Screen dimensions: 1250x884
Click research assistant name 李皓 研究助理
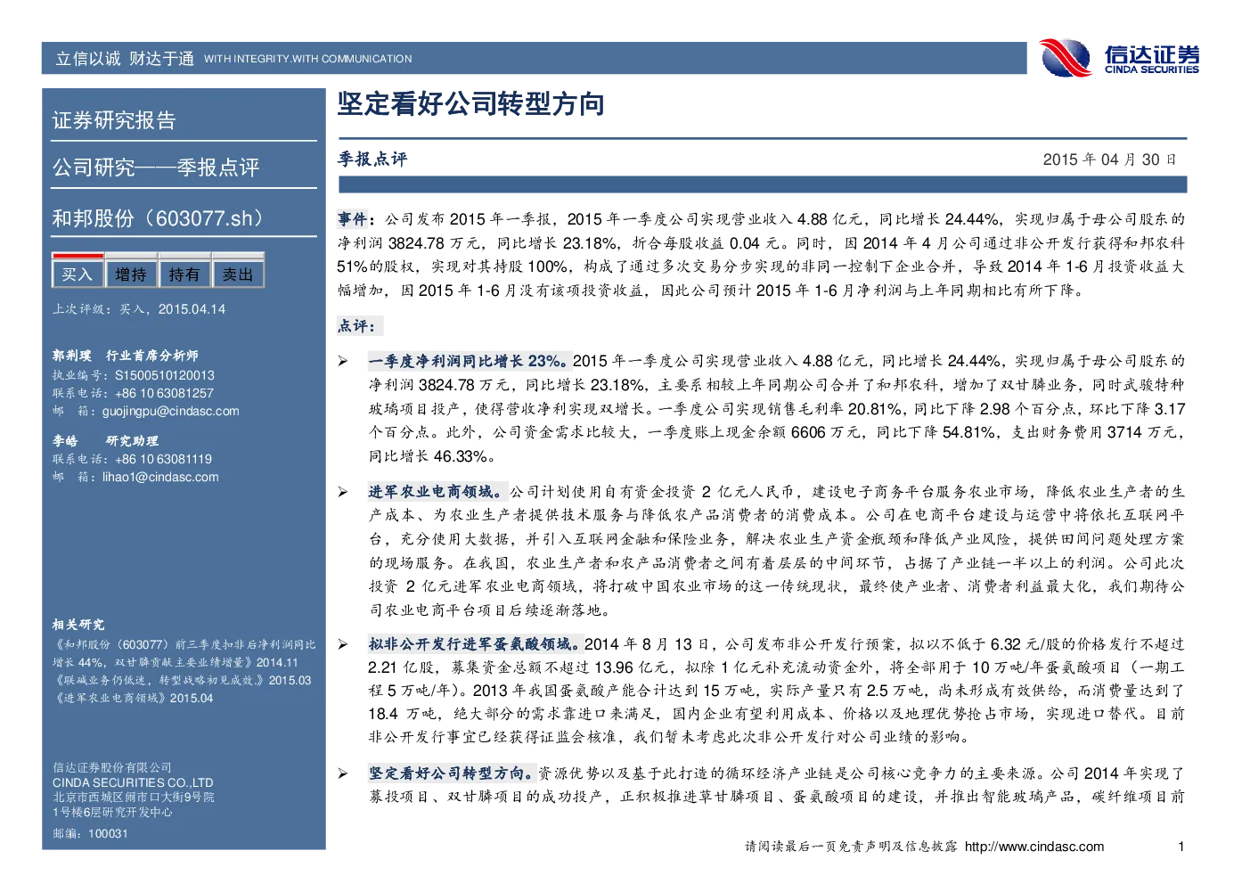pos(105,441)
